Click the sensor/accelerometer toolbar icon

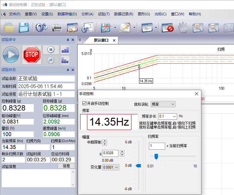[x=57, y=28]
